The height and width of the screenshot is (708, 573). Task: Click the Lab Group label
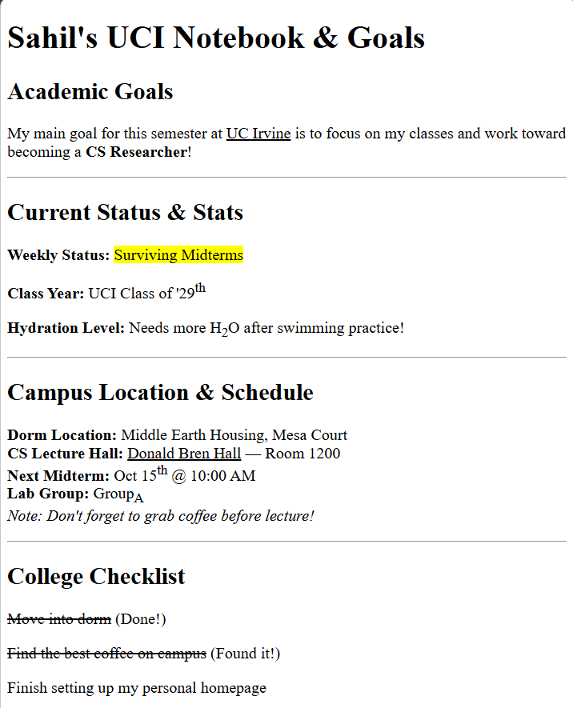click(x=48, y=494)
